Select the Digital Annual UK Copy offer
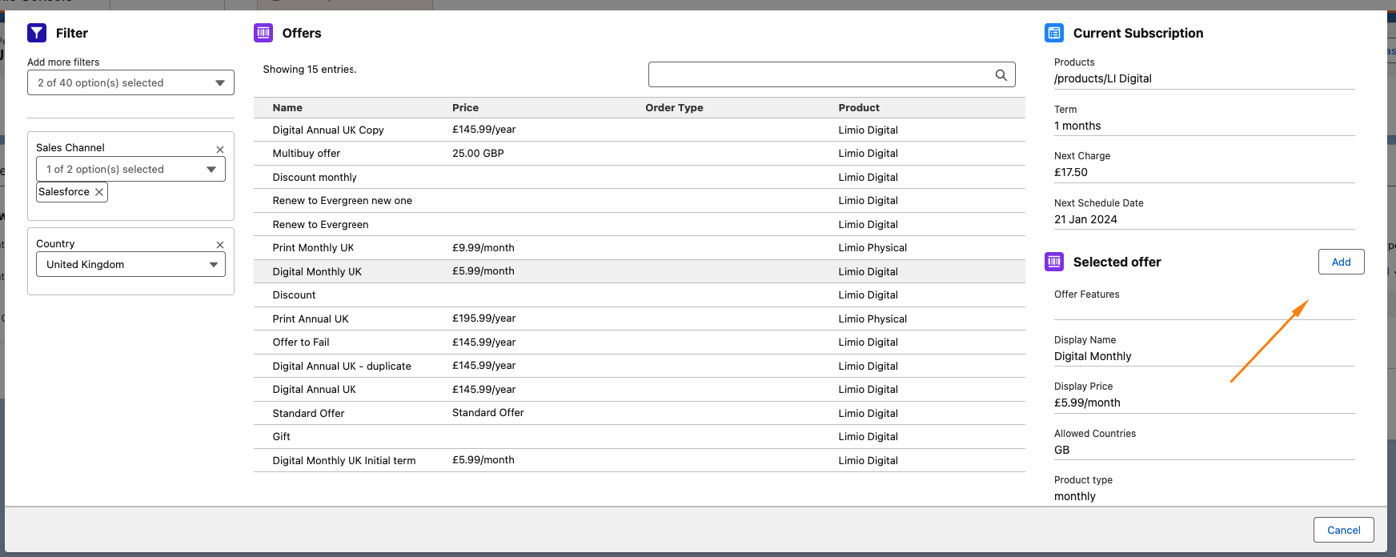 [639, 130]
